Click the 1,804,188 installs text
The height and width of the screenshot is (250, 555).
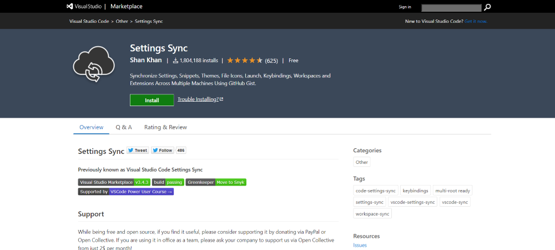(195, 61)
